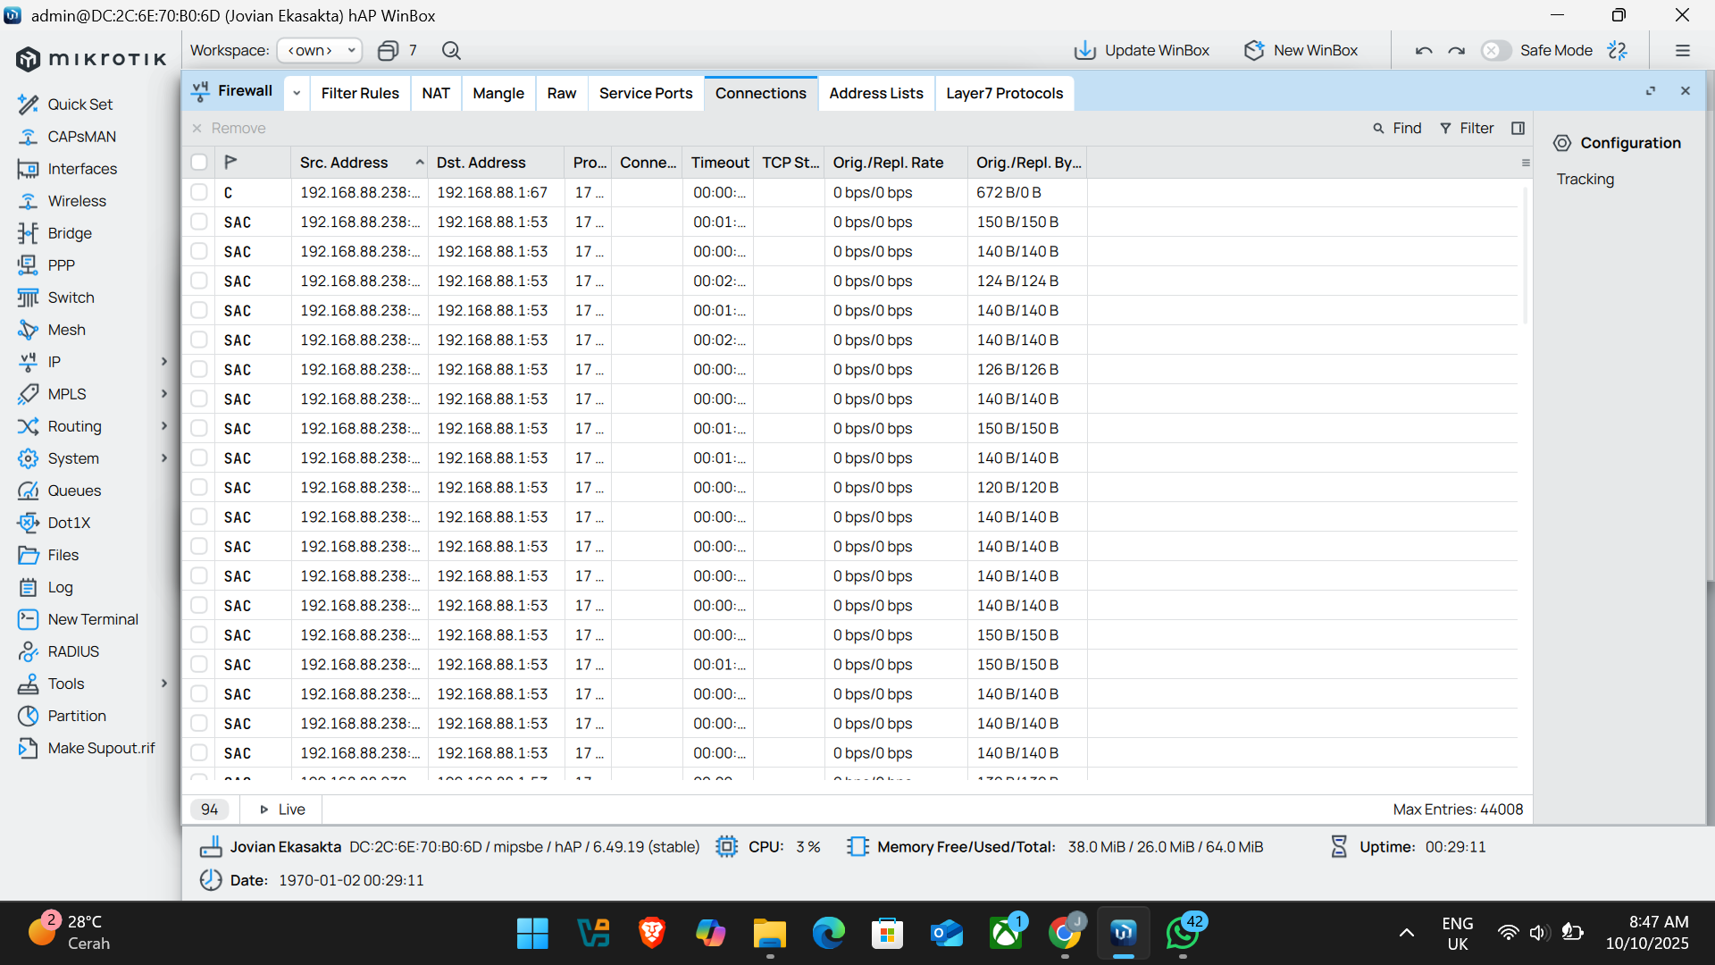Switch to the Filter Rules tab
Screen dimensions: 1715x965
(360, 93)
